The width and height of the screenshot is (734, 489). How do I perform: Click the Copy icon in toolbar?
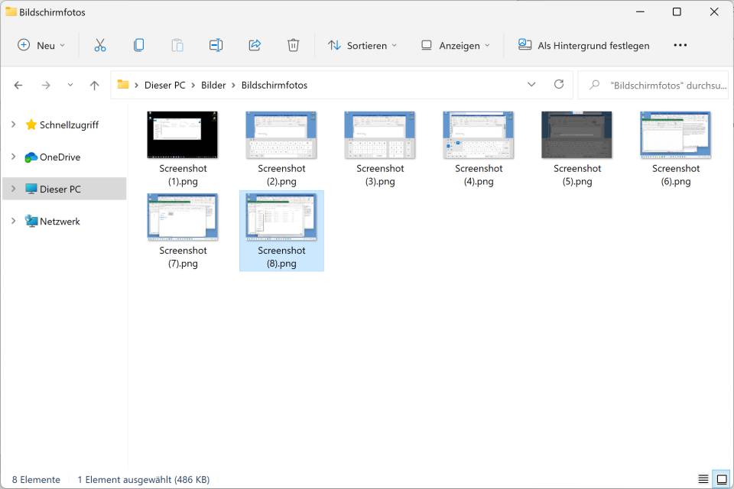point(138,45)
